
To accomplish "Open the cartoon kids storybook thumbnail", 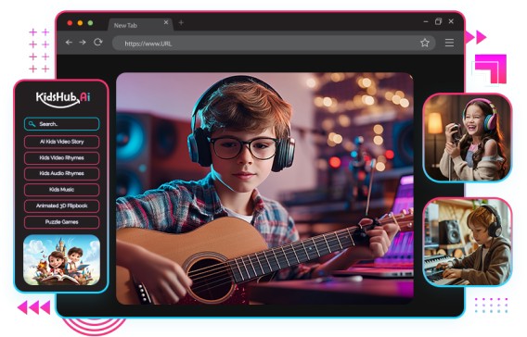I will pyautogui.click(x=62, y=260).
